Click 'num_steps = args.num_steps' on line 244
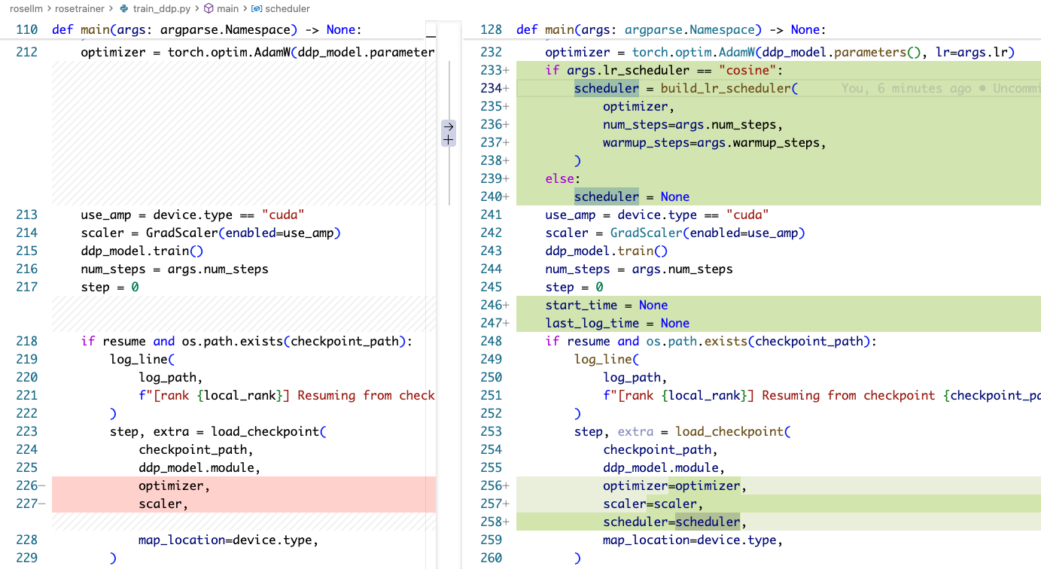 coord(639,269)
